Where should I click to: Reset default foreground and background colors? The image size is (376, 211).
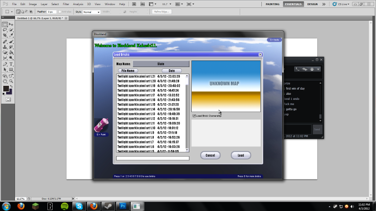[x=4, y=94]
